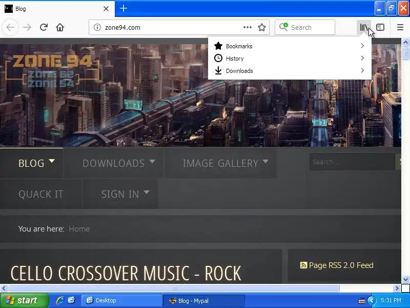Launch Internet Explorer from quick launch
The height and width of the screenshot is (308, 410).
coord(60,300)
